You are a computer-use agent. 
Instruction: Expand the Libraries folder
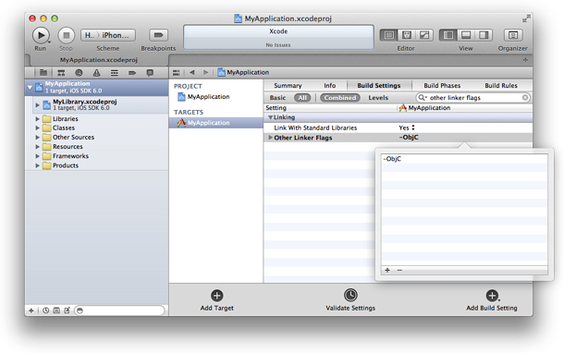pos(37,118)
